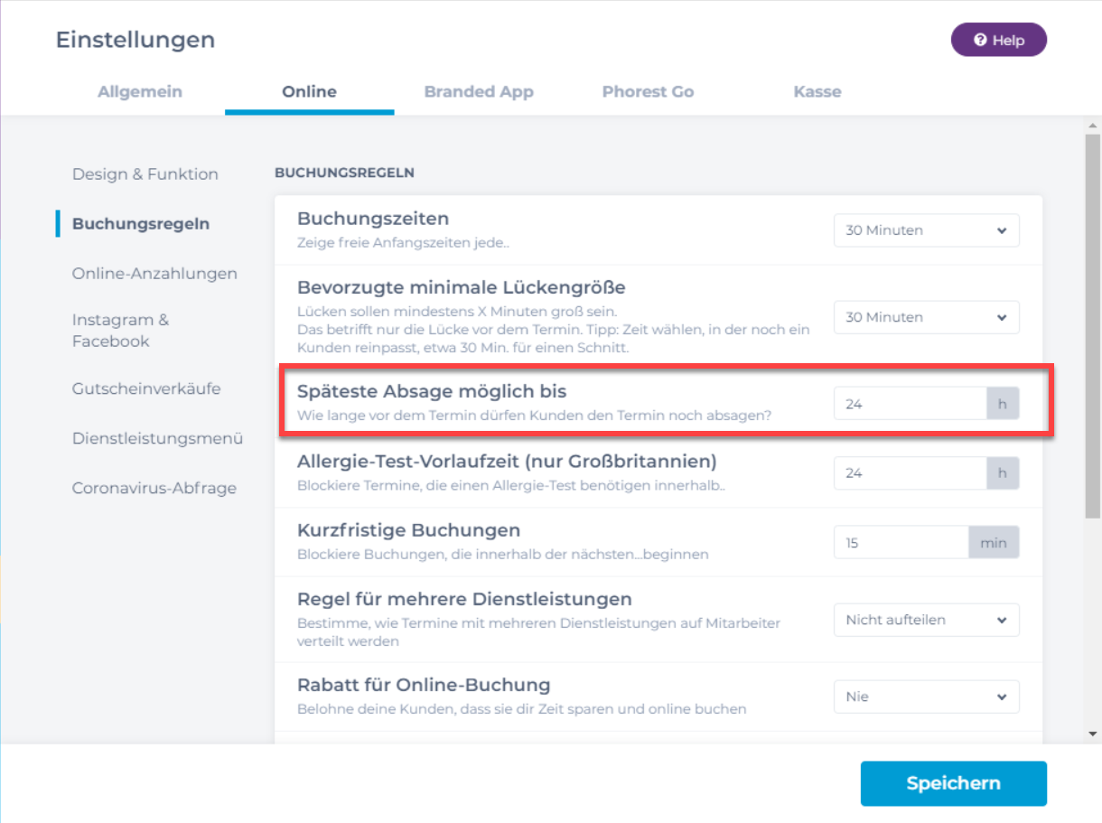Open Rabatt für Online-Buchung dropdown
This screenshot has height=823, width=1102.
tap(926, 697)
